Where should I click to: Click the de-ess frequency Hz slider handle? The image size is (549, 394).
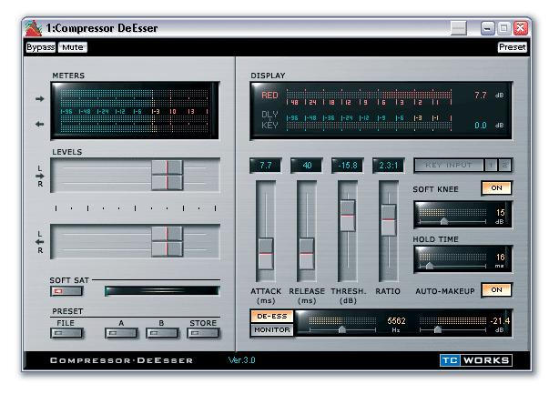tap(342, 329)
